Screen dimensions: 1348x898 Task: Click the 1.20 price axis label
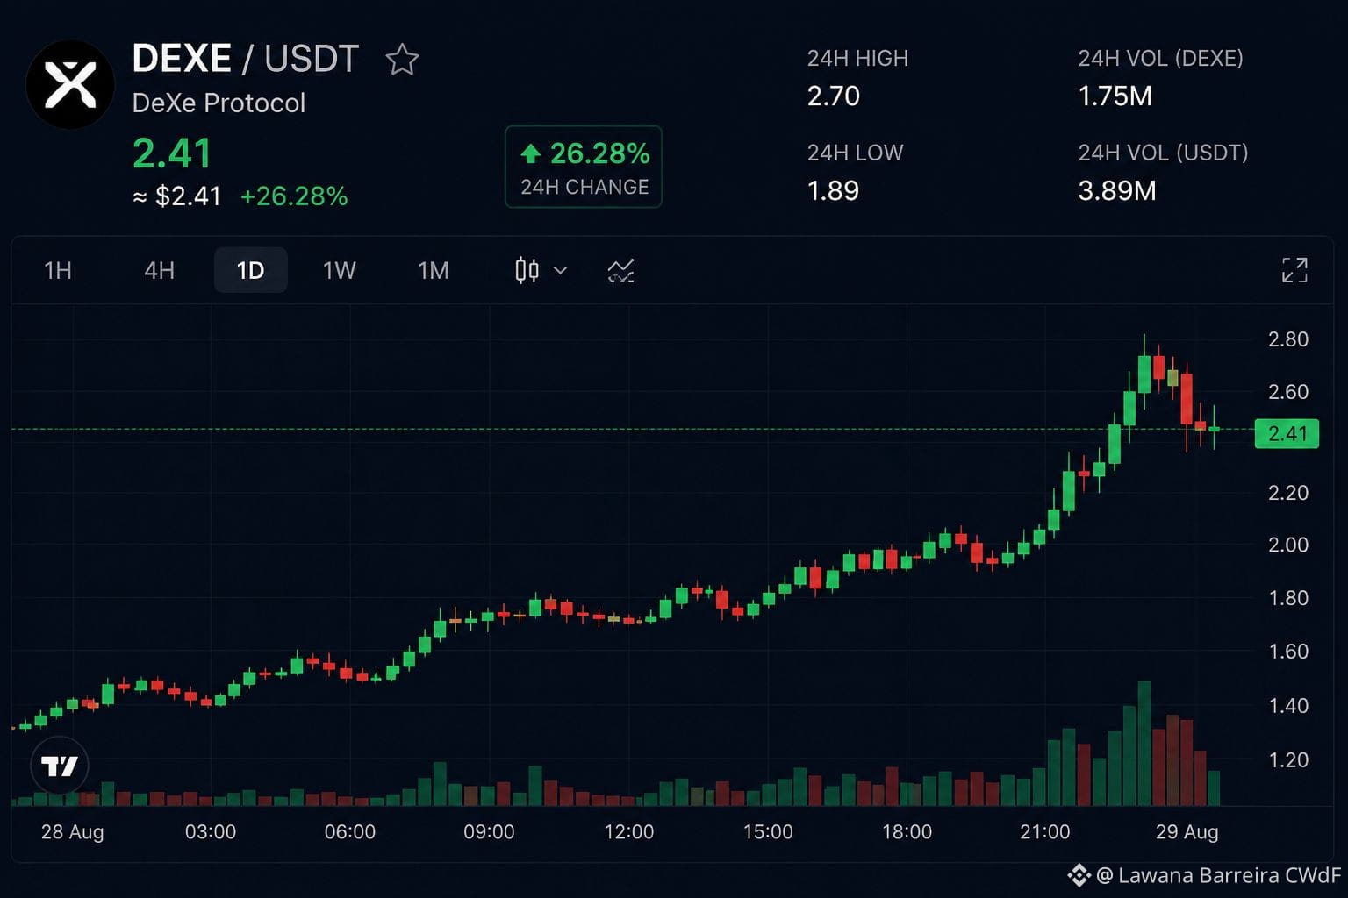click(x=1288, y=760)
